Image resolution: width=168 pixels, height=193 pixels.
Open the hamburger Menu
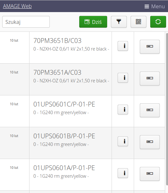(x=154, y=6)
